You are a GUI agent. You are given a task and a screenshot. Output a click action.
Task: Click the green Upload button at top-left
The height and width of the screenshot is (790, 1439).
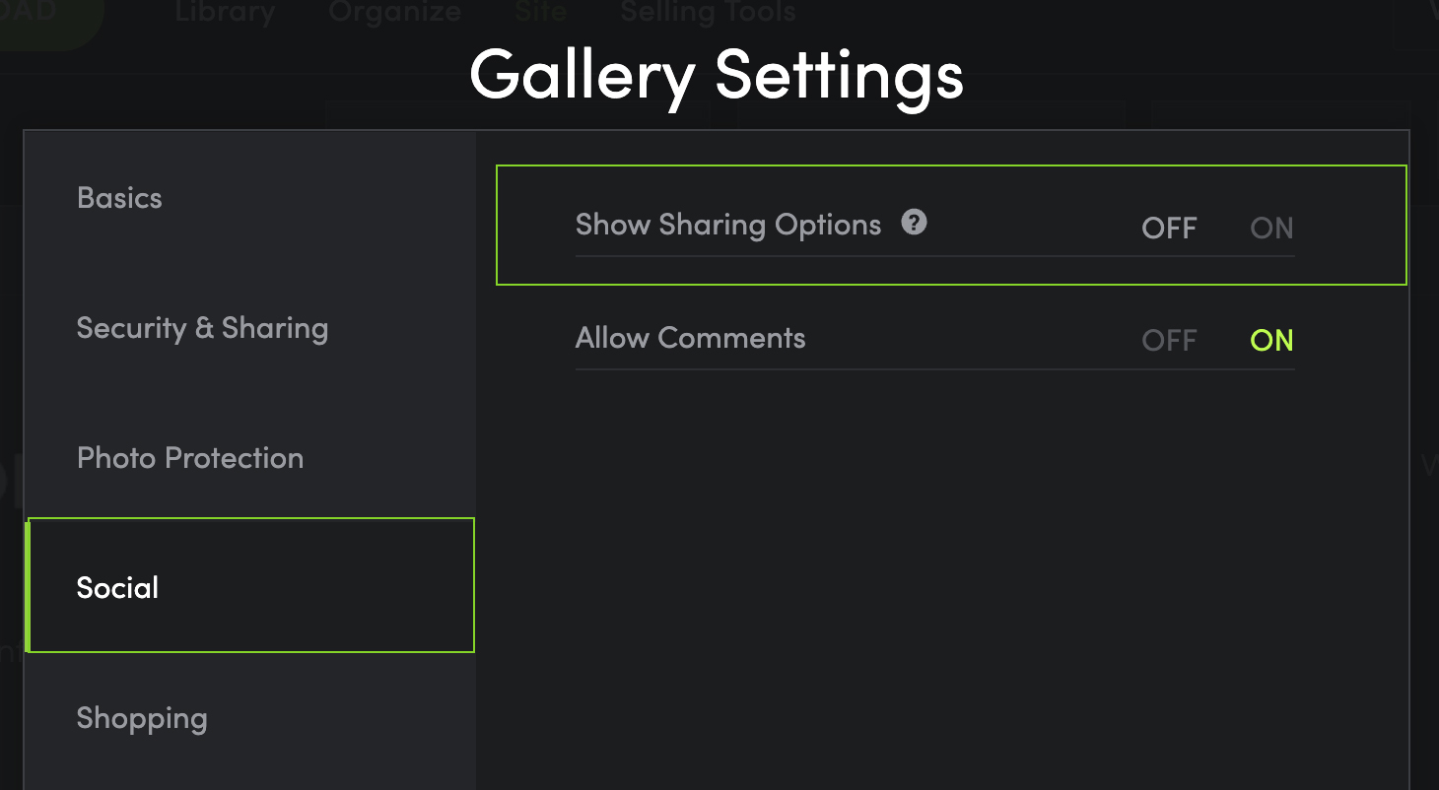coord(51,20)
